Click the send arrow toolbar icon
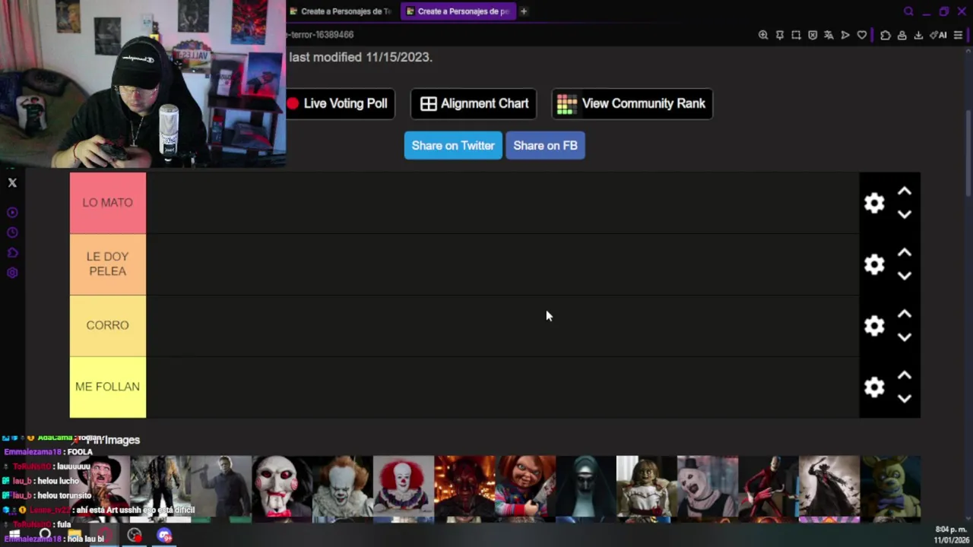This screenshot has height=547, width=973. [x=845, y=35]
